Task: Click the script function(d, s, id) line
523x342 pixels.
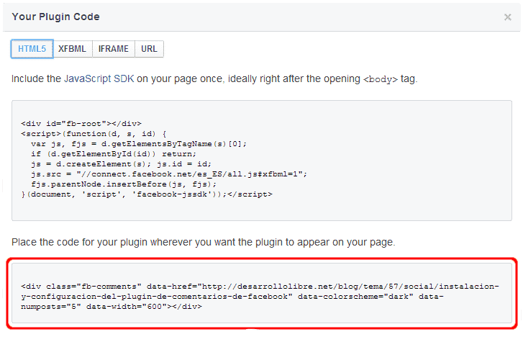Action: pyautogui.click(x=94, y=134)
